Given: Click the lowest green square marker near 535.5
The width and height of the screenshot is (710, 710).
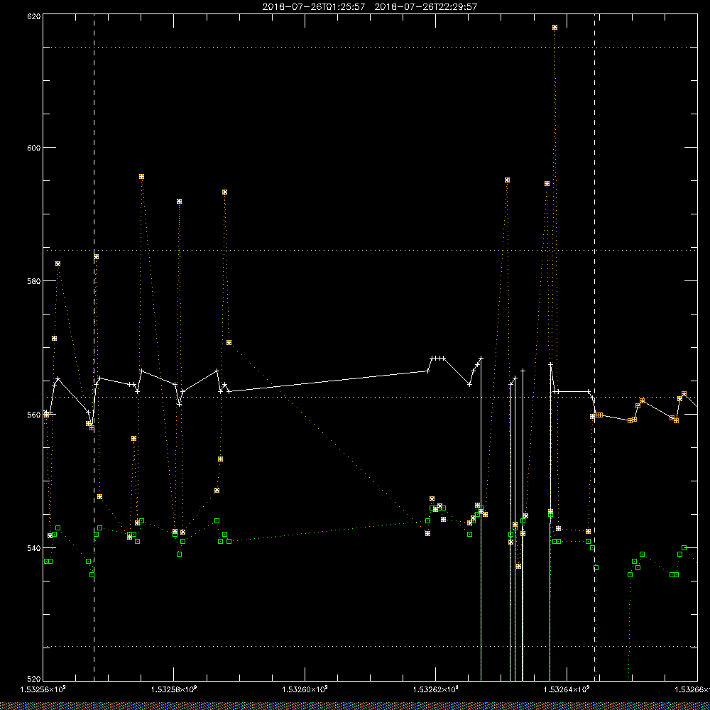Looking at the screenshot, I should point(92,574).
